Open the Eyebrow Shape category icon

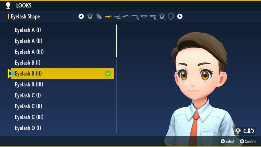(x=126, y=16)
